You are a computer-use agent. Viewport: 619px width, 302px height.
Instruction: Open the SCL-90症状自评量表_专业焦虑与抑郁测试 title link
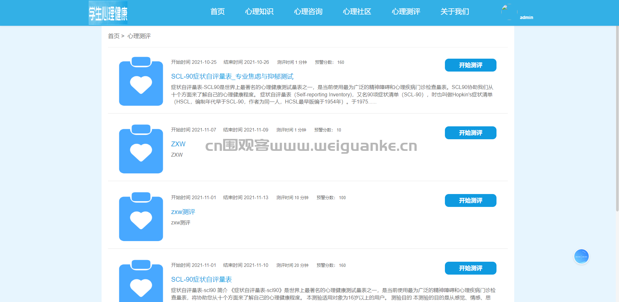[232, 76]
